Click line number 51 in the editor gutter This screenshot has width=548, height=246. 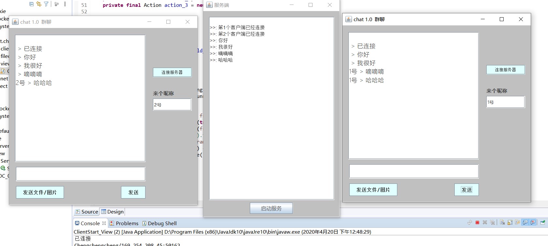(84, 5)
